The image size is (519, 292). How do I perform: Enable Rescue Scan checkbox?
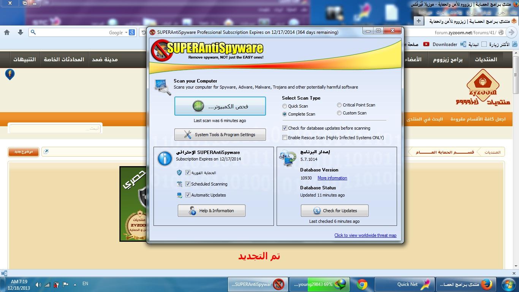pos(285,138)
